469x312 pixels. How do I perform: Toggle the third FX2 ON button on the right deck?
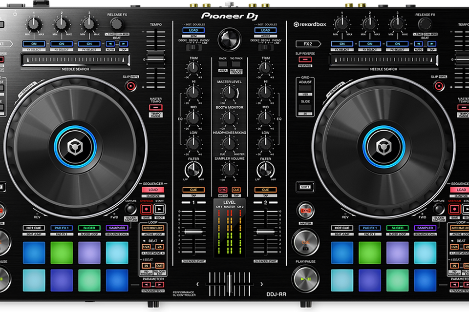pyautogui.click(x=397, y=44)
